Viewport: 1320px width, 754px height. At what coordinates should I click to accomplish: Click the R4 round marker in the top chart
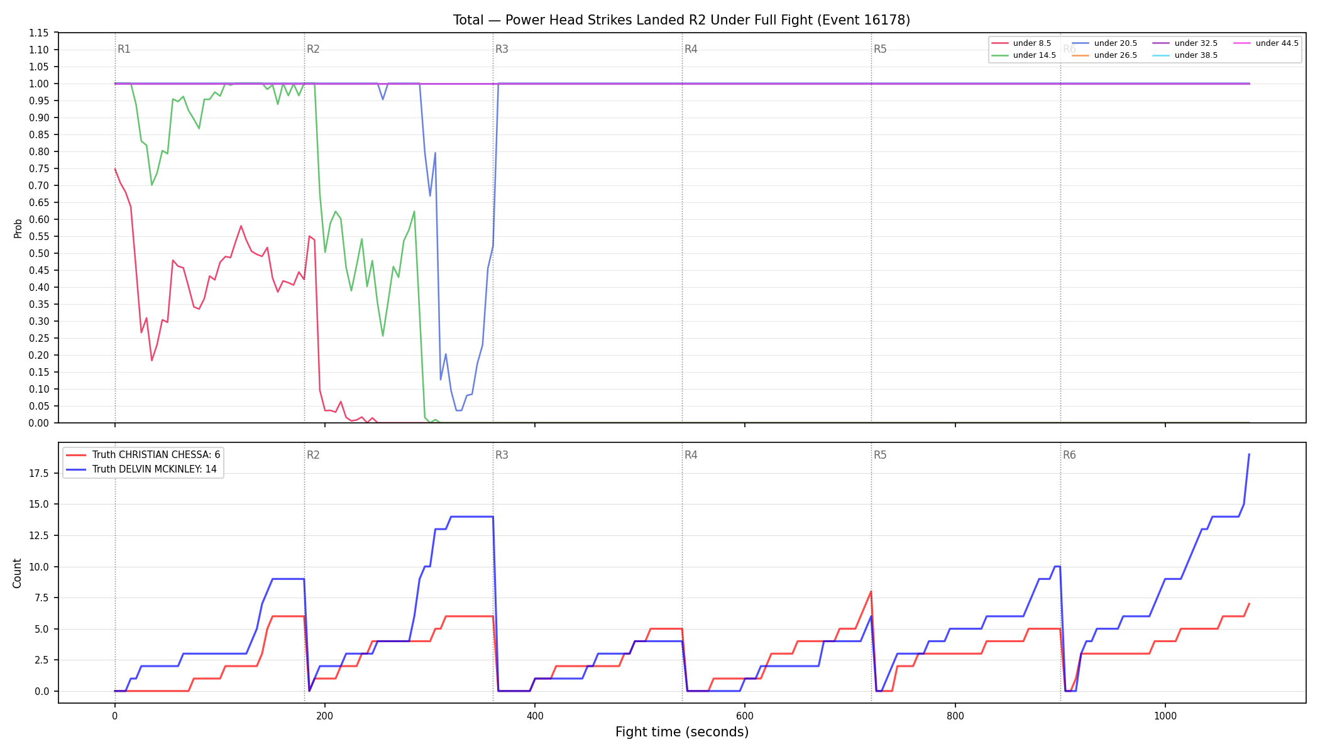point(691,49)
